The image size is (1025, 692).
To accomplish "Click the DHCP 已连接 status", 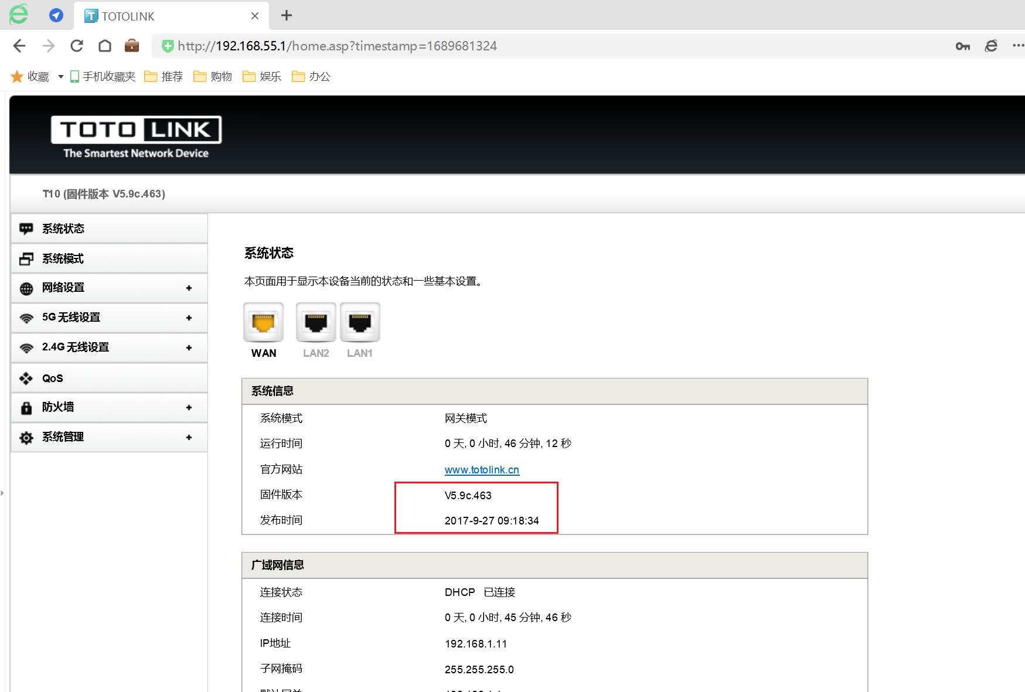I will tap(480, 592).
